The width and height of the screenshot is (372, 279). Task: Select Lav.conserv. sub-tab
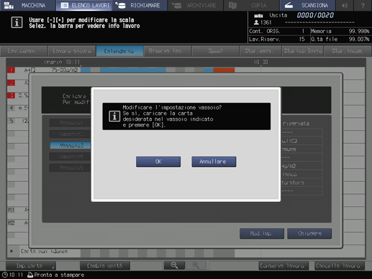pyautogui.click(x=24, y=51)
